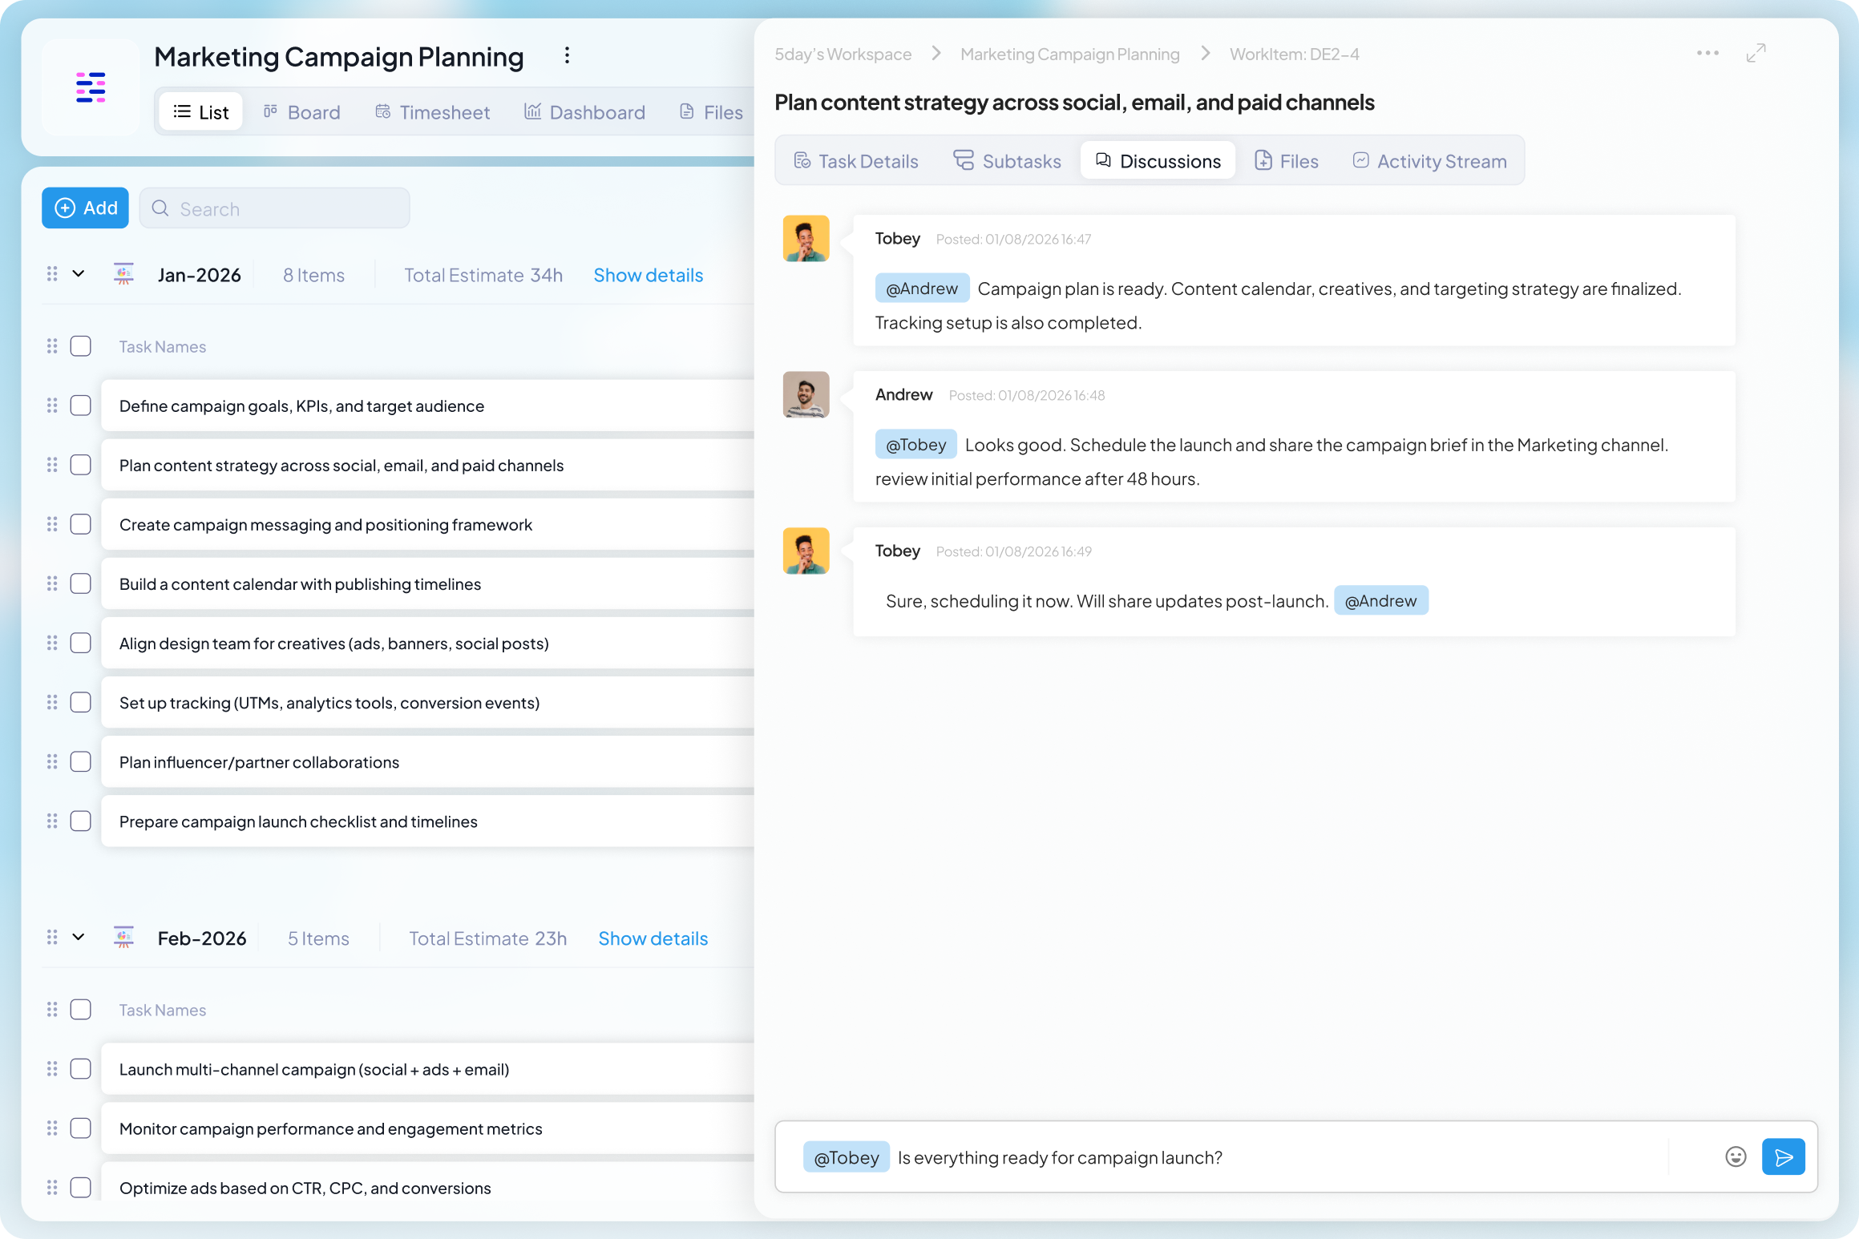Click the blue Add button
Viewport: 1859px width, 1239px height.
click(x=85, y=208)
